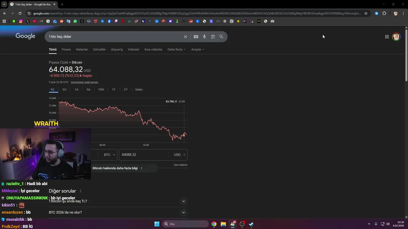Select the 1Y chart range
Screen dimensions: 408x229
pos(113,90)
